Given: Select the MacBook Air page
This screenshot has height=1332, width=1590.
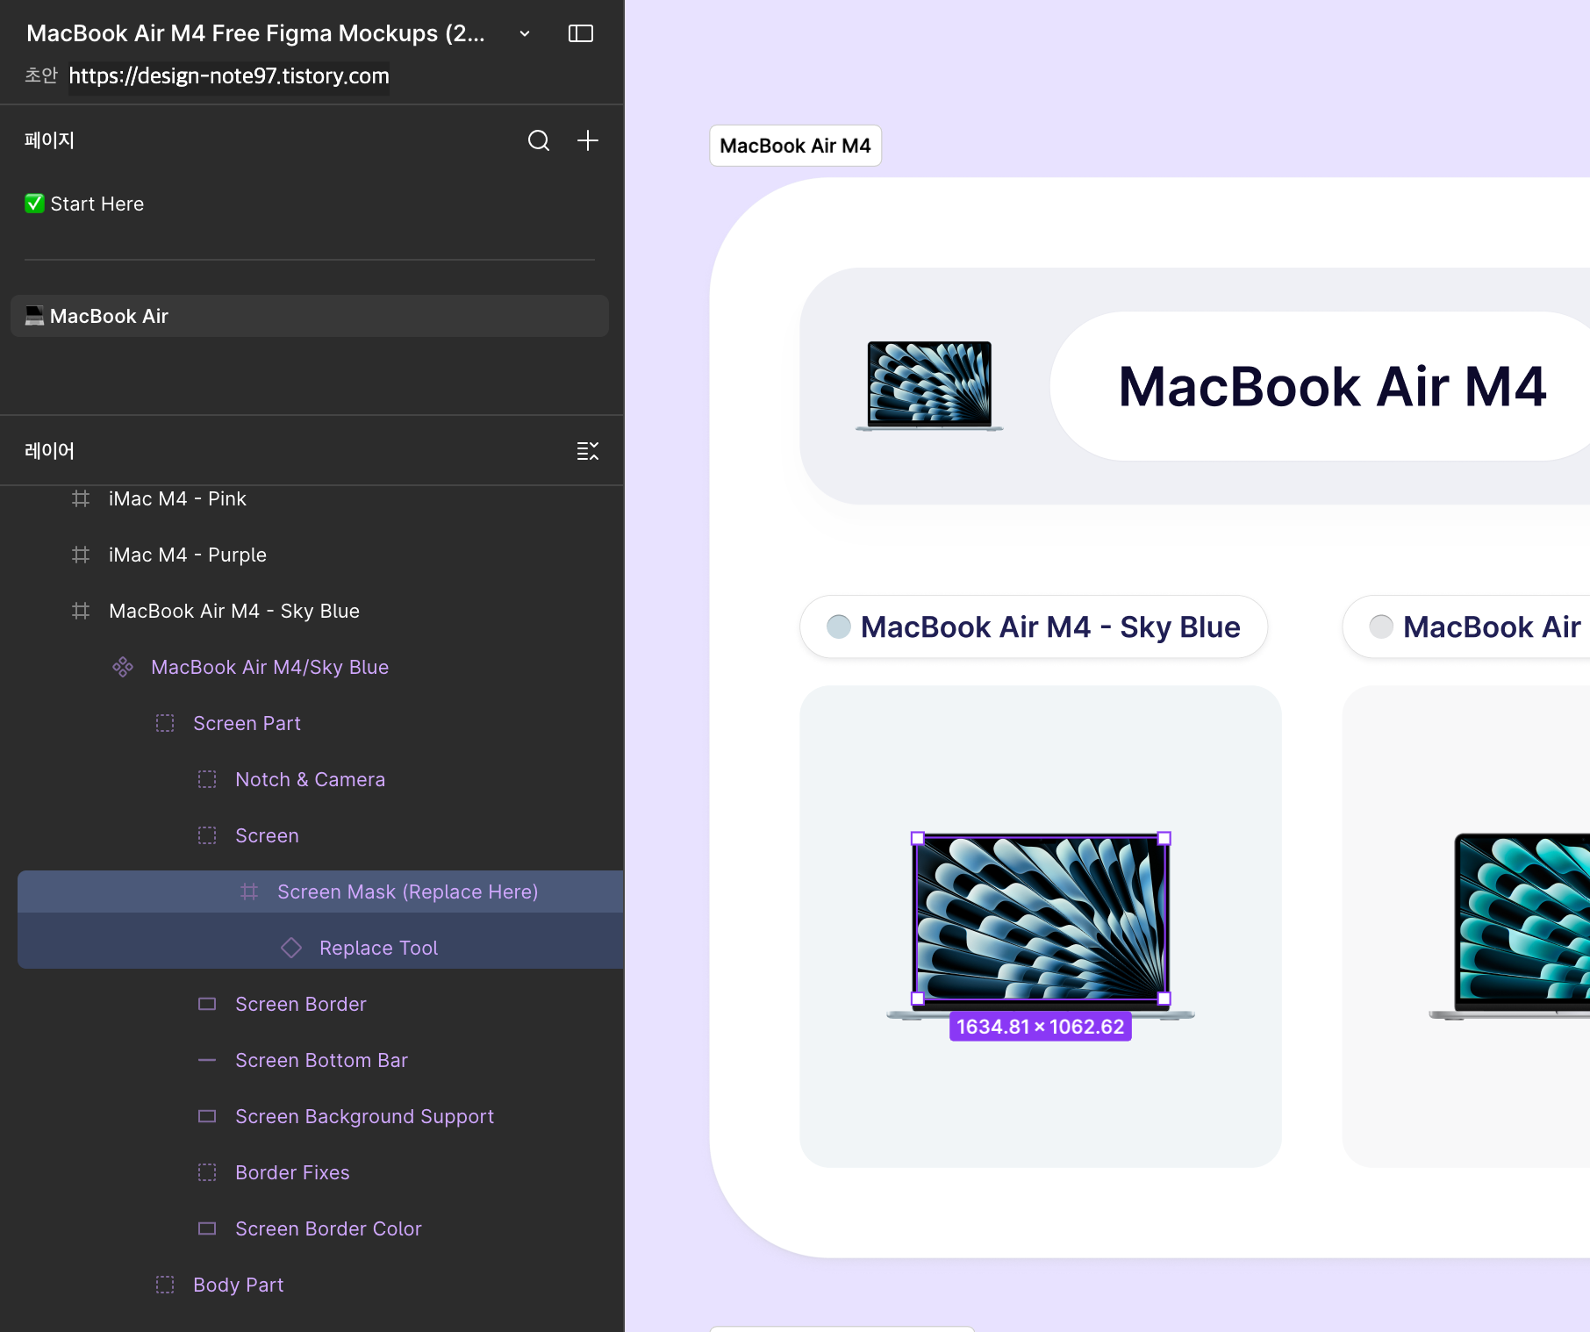Looking at the screenshot, I should click(310, 316).
